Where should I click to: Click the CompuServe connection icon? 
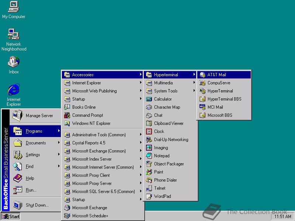coord(202,83)
